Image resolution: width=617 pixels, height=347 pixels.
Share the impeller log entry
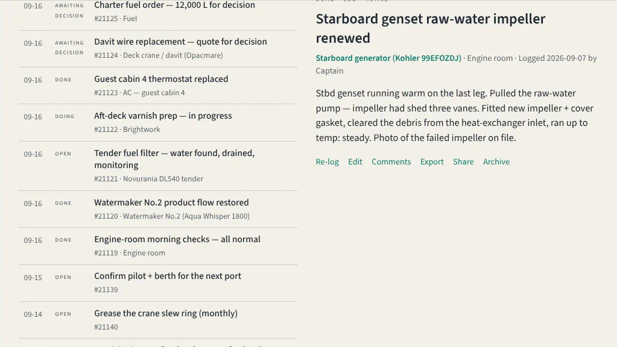click(x=463, y=162)
